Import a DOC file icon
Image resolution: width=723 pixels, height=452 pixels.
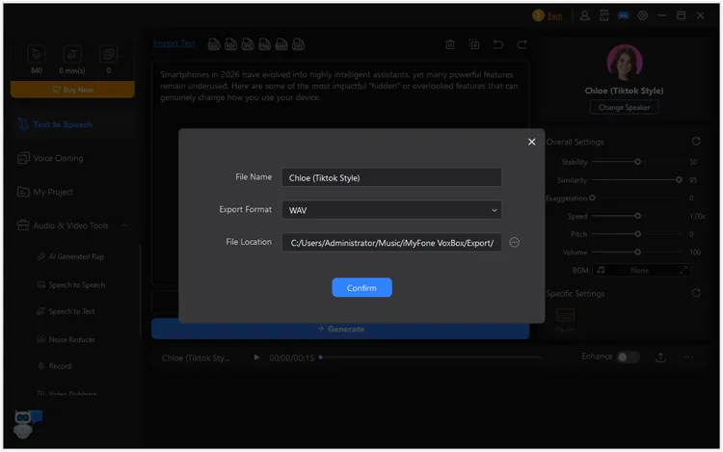[213, 44]
